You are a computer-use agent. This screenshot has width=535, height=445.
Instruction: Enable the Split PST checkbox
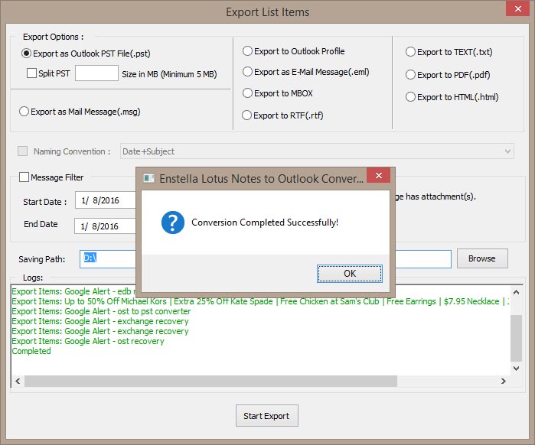click(x=32, y=73)
